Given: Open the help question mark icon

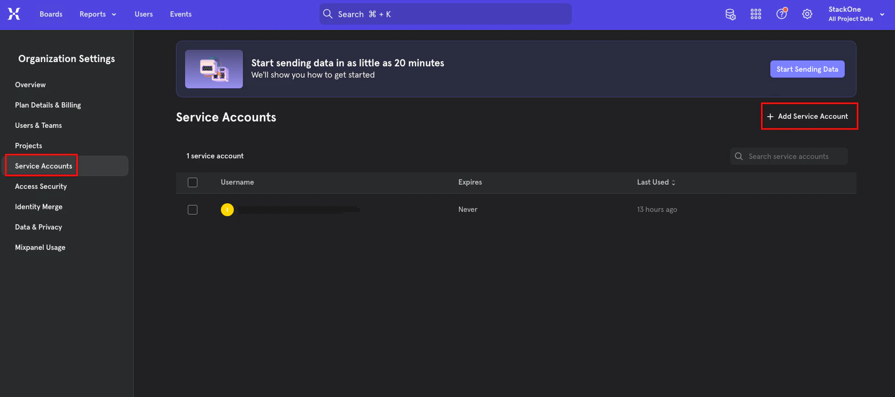Looking at the screenshot, I should click(782, 14).
